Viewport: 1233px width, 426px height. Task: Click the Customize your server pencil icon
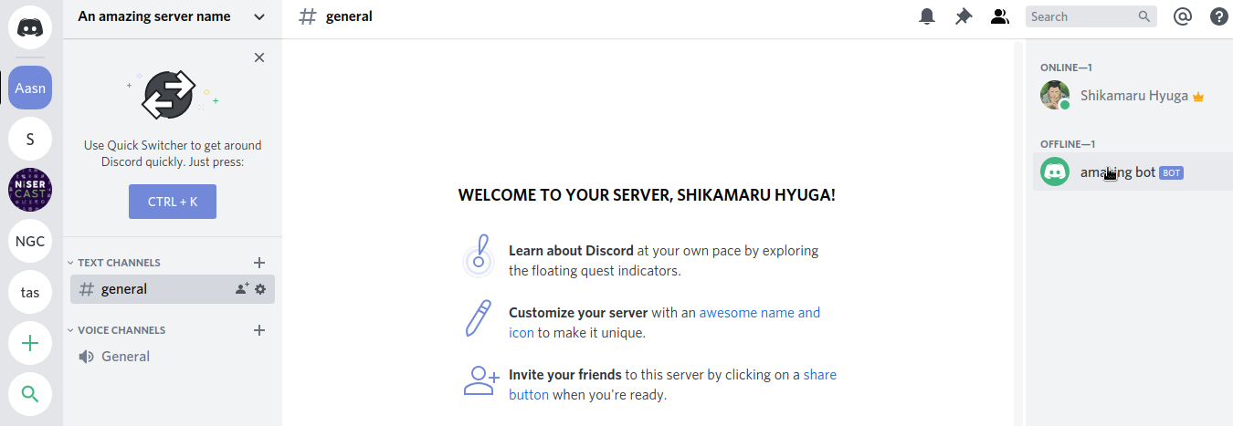(479, 318)
